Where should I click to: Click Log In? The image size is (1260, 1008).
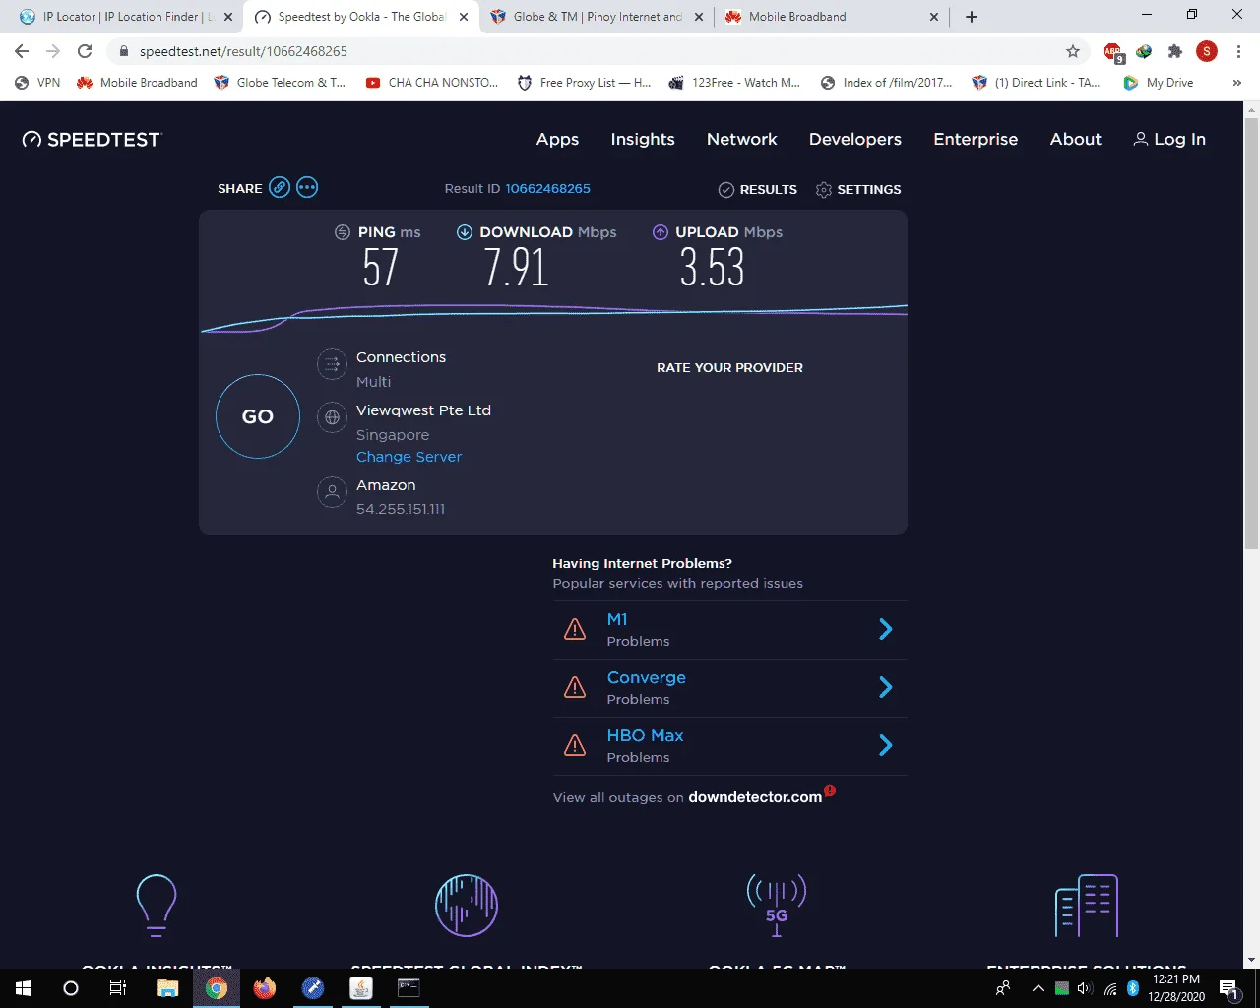[x=1169, y=140]
